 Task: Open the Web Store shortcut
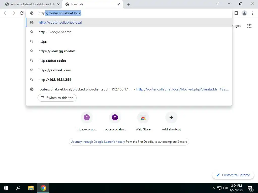click(x=143, y=122)
